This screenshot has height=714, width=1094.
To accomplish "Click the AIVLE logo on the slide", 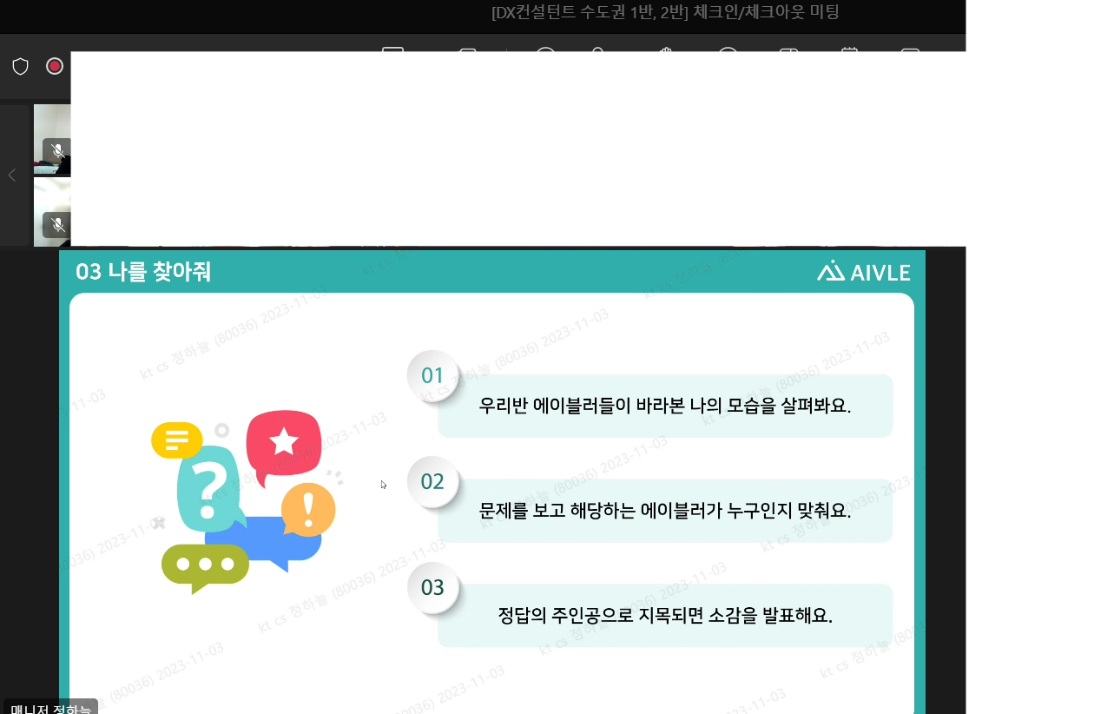I will [x=863, y=272].
